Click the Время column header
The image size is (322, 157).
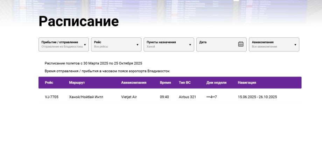[165, 83]
